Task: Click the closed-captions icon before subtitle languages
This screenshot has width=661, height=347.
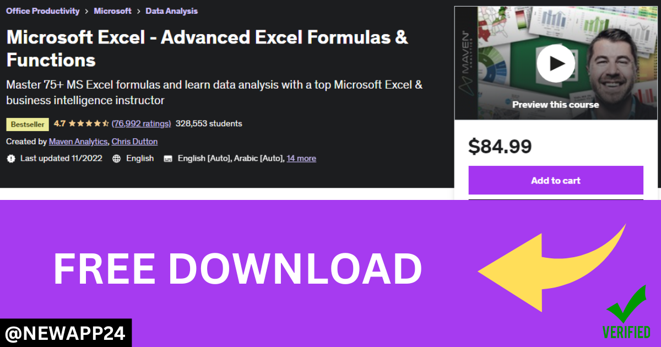Action: pos(167,159)
